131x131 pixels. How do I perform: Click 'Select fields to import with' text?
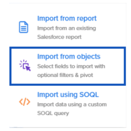click(x=71, y=66)
